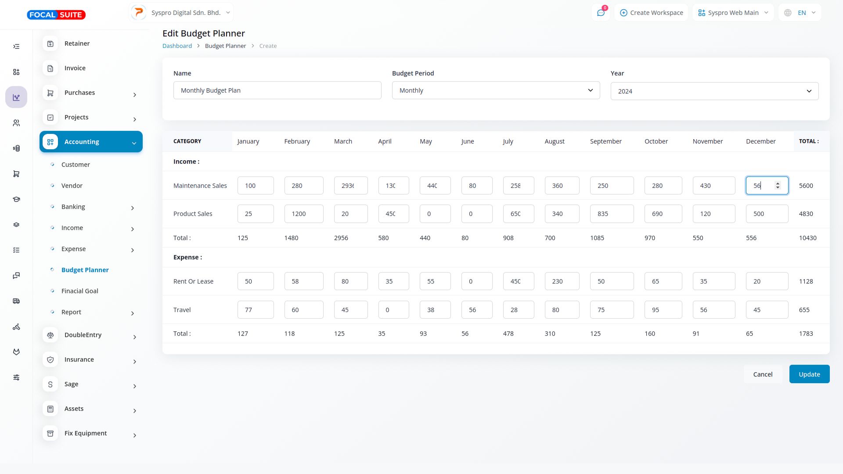Open the dashboard grid icon in left rail

(x=16, y=72)
